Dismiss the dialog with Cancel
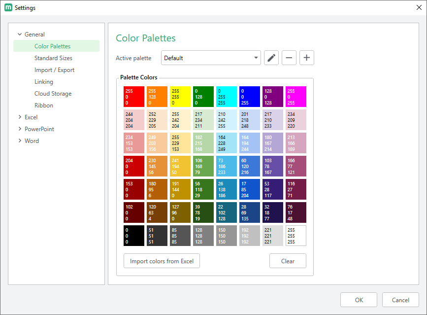The height and width of the screenshot is (315, 427). (400, 300)
